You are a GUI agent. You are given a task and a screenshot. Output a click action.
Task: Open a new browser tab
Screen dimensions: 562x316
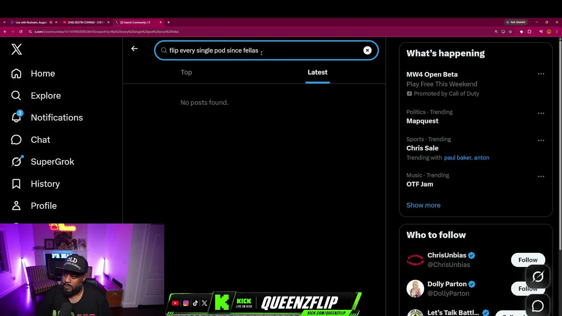(x=168, y=22)
